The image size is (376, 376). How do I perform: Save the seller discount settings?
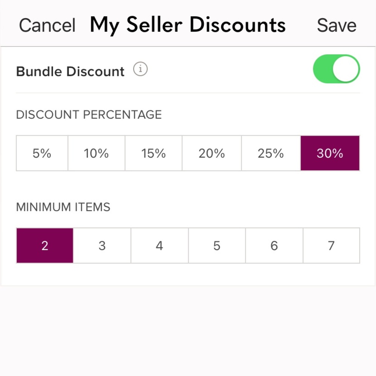[337, 24]
